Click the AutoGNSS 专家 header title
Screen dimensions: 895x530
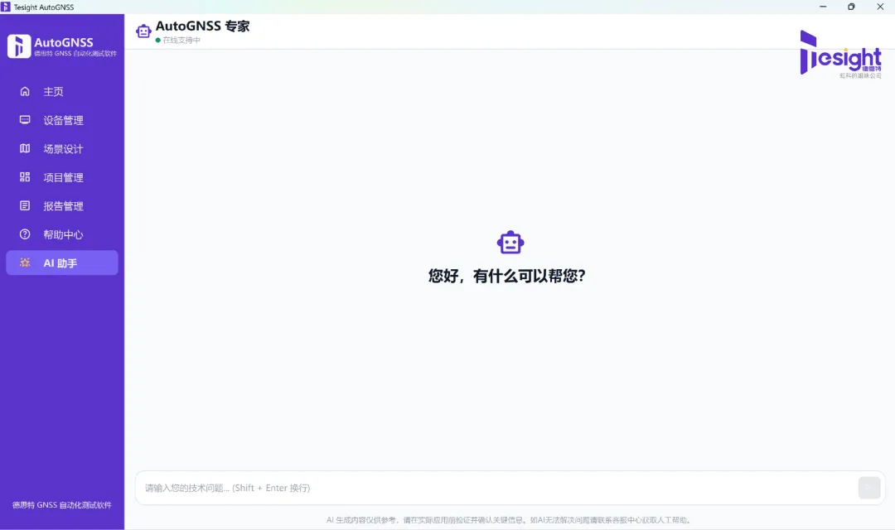(x=203, y=26)
